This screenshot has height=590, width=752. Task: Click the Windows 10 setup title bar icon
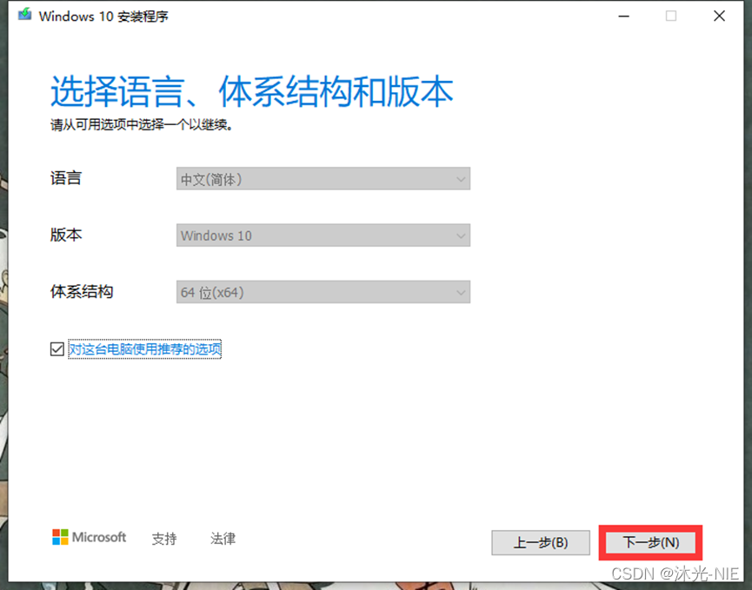point(25,15)
